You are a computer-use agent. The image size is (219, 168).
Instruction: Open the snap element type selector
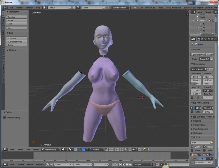coord(135,149)
